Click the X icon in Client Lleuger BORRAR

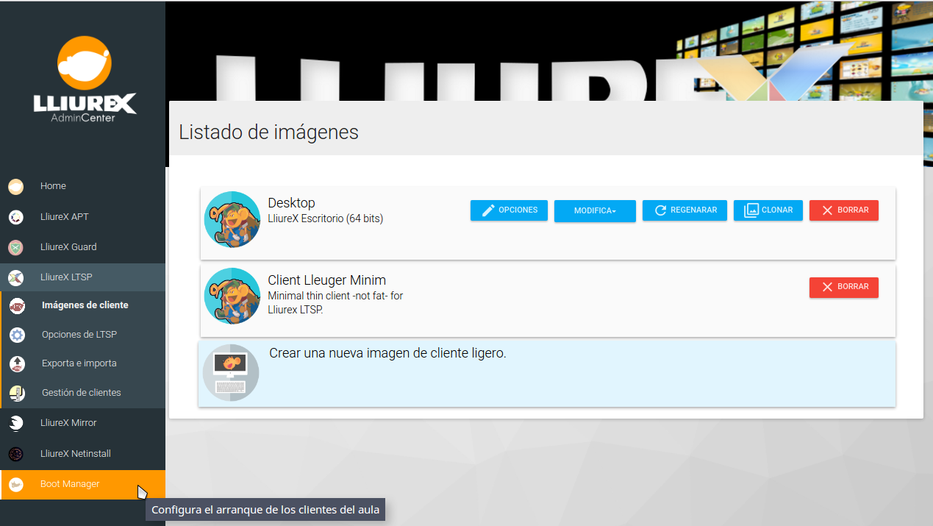pos(827,287)
